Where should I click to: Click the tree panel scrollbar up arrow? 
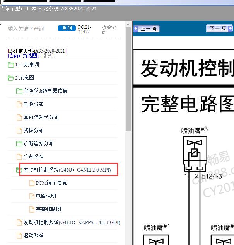tap(128, 24)
